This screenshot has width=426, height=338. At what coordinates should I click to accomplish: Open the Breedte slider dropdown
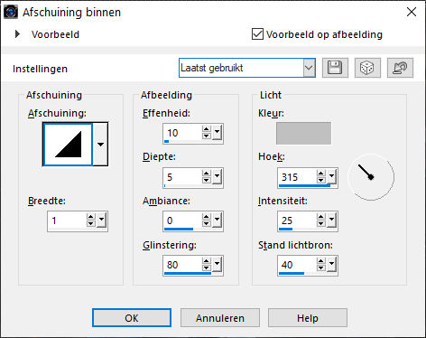(x=102, y=221)
